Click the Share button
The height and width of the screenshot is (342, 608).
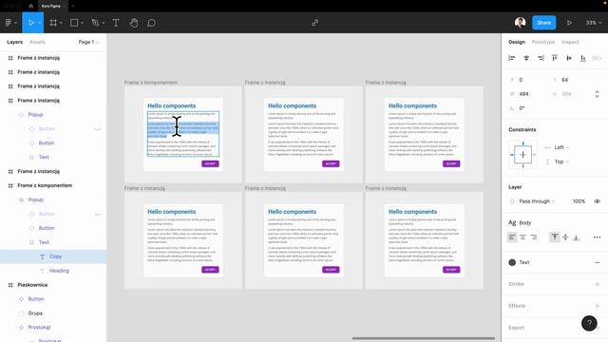tap(543, 23)
